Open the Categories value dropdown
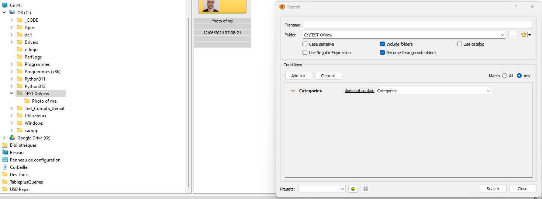This screenshot has height=199, width=542. click(489, 91)
